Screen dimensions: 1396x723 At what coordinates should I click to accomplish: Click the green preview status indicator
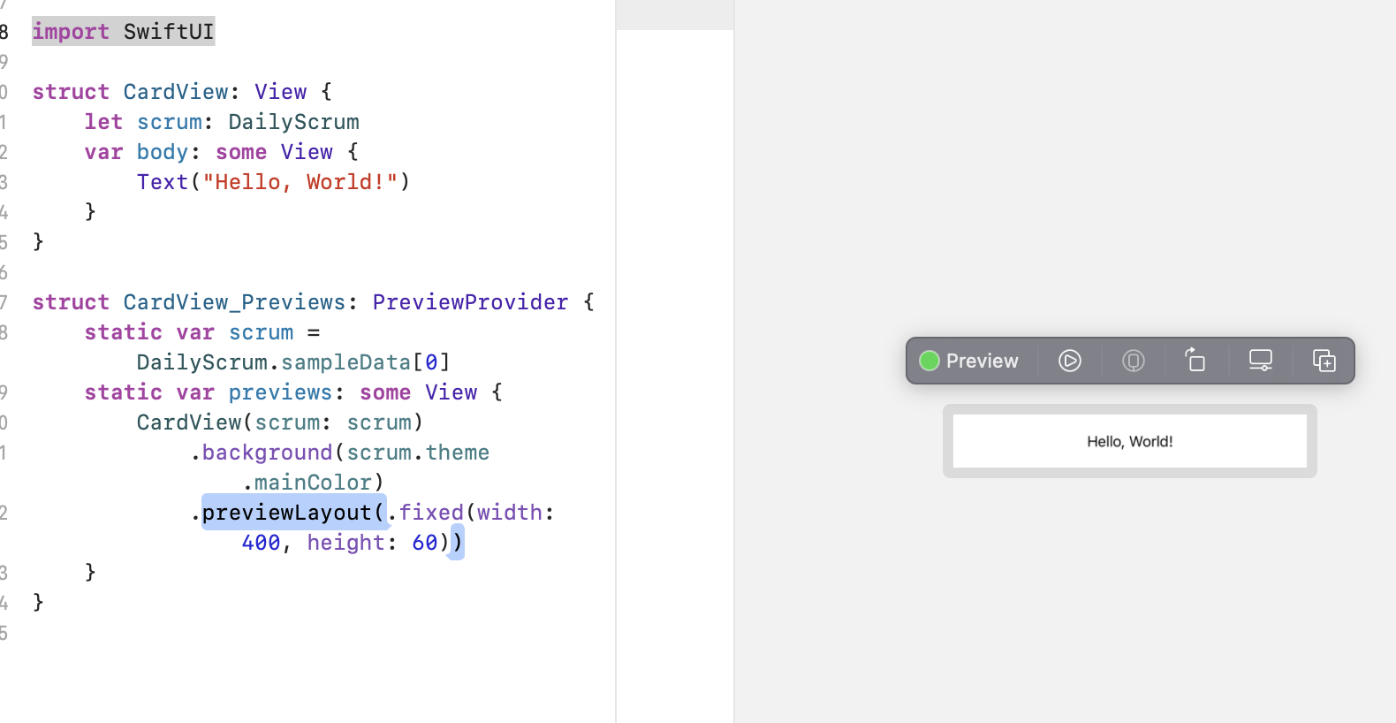click(x=929, y=361)
